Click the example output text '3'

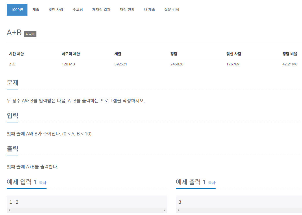[x=180, y=202]
